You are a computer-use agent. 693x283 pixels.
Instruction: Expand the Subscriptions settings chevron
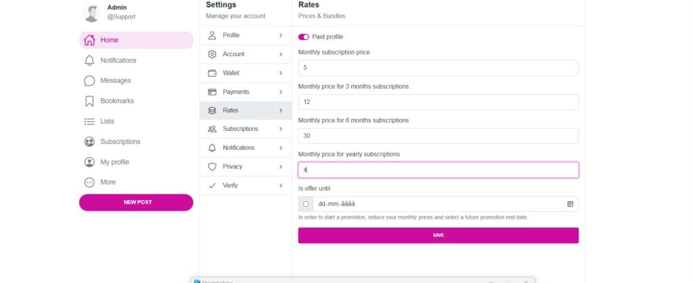(x=281, y=129)
